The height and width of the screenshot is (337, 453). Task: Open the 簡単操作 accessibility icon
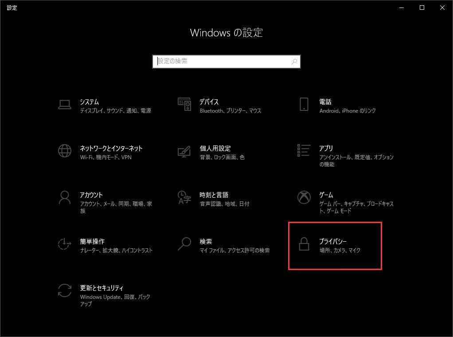click(x=64, y=243)
